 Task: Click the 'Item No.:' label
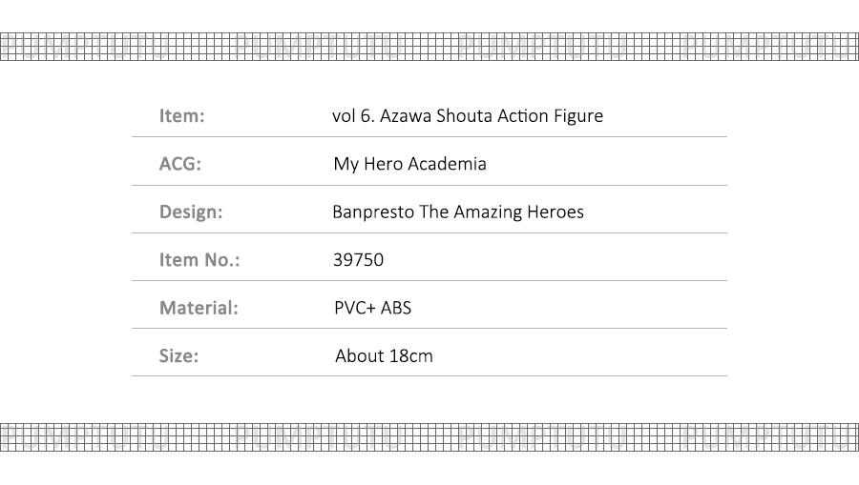(x=199, y=259)
